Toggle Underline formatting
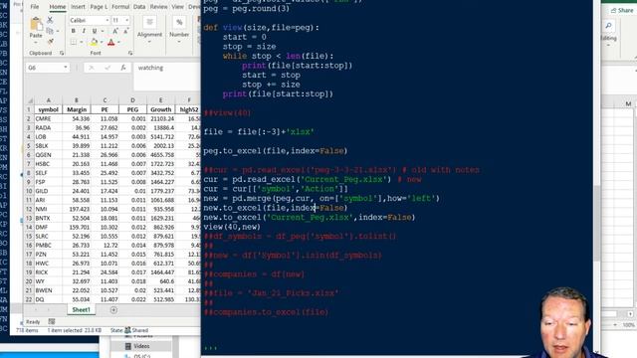Image resolution: width=637 pixels, height=358 pixels. (95, 31)
